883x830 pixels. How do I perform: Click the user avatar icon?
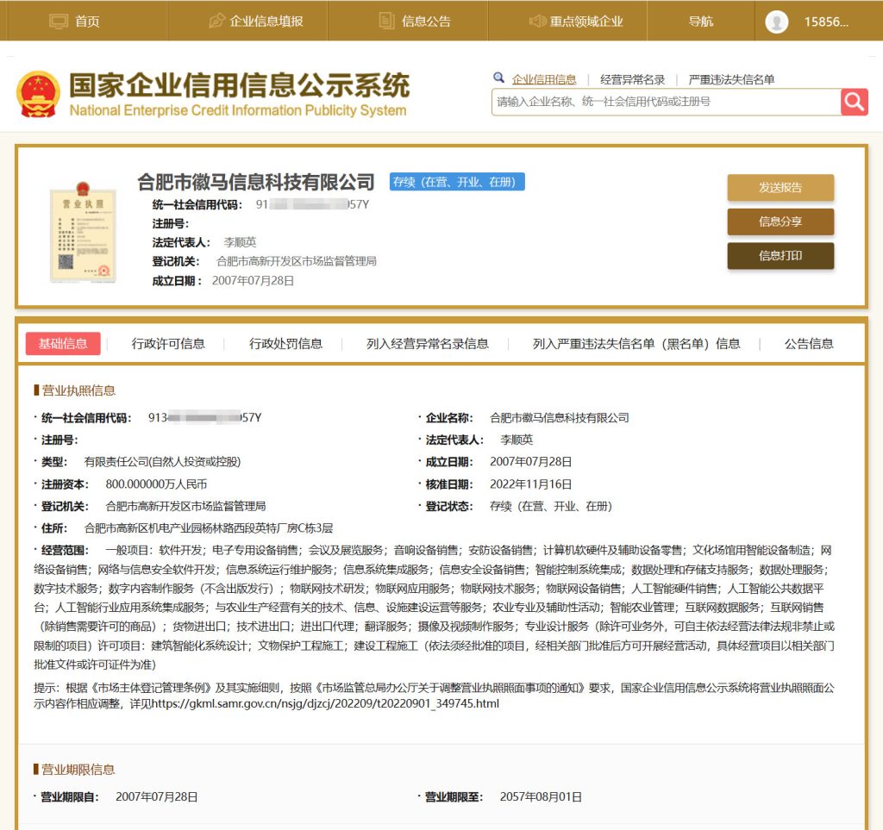(777, 22)
